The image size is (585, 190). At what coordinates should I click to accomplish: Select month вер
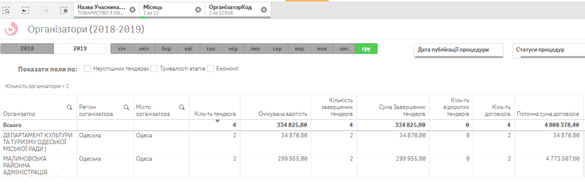click(x=300, y=49)
